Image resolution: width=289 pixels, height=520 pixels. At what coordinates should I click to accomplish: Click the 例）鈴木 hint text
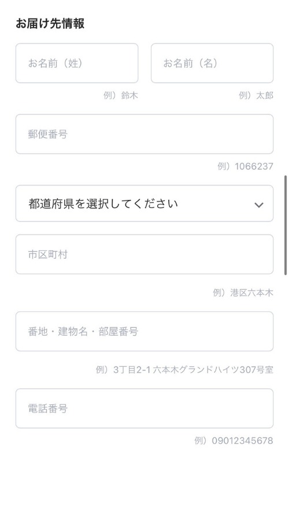coord(120,95)
